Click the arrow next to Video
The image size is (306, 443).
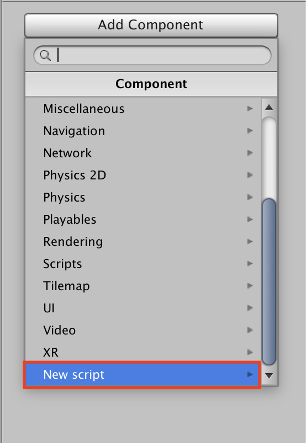250,330
